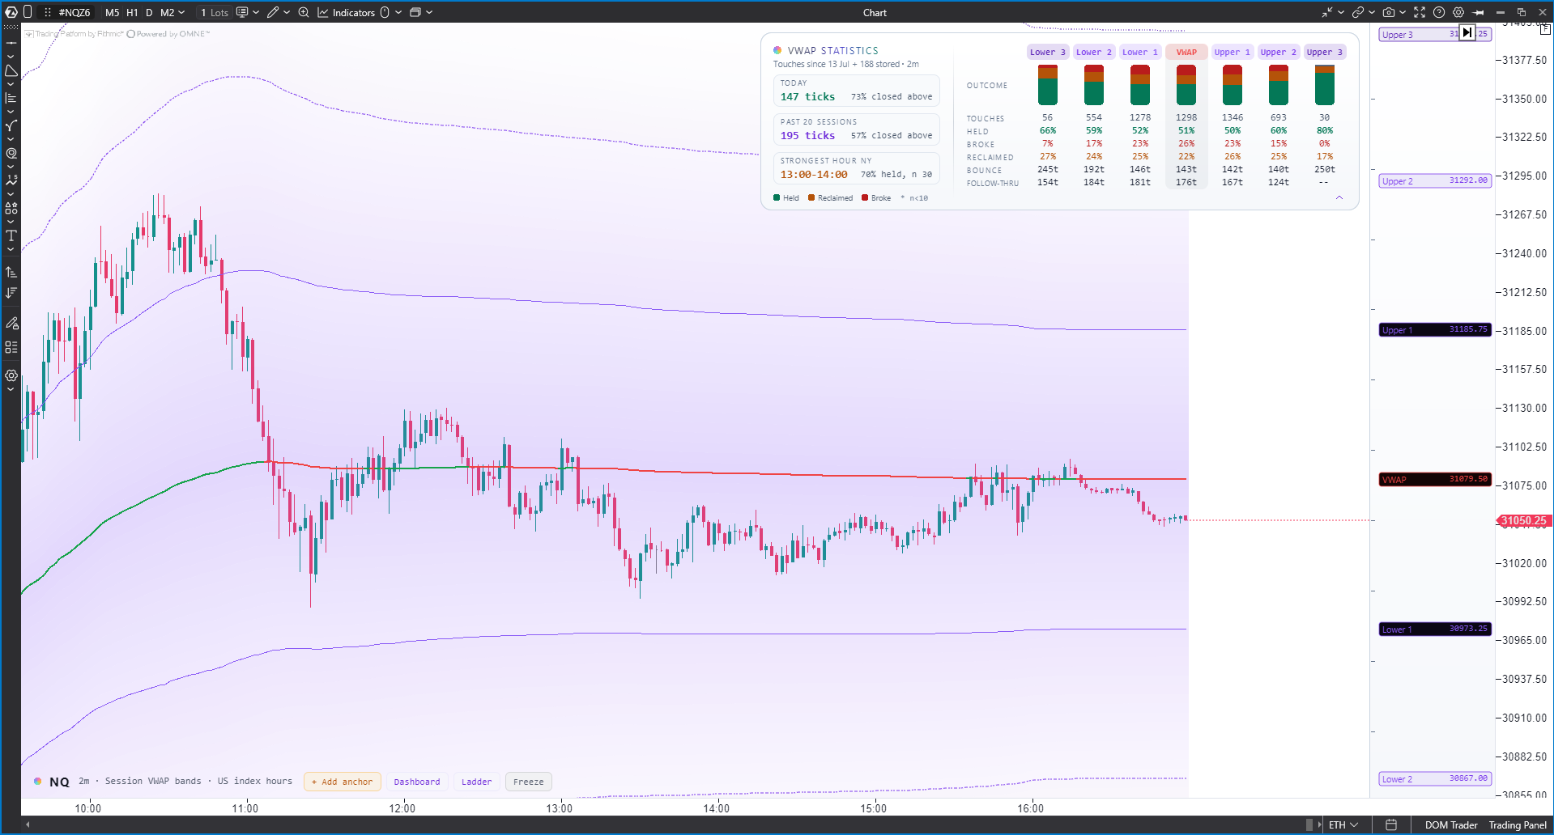
Task: Select the triangle shape tool in the sidebar
Action: (11, 71)
